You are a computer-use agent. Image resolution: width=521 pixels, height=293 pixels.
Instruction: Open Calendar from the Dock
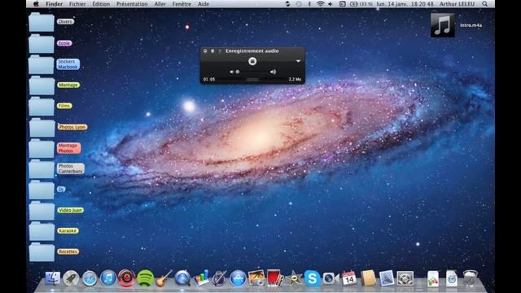(349, 278)
